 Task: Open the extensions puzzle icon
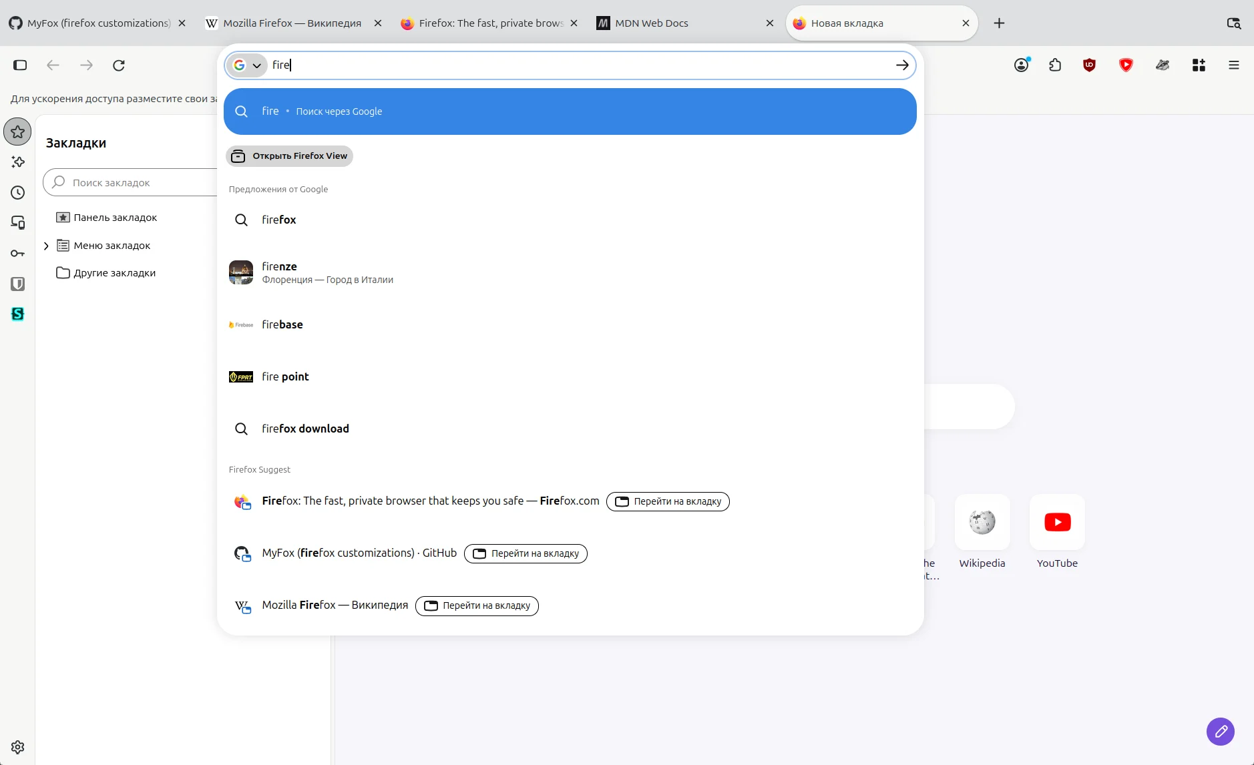pos(1055,65)
